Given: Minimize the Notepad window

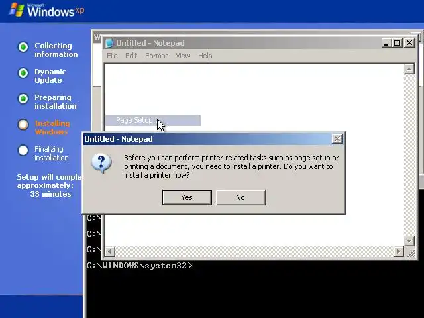Looking at the screenshot, I should tap(386, 43).
